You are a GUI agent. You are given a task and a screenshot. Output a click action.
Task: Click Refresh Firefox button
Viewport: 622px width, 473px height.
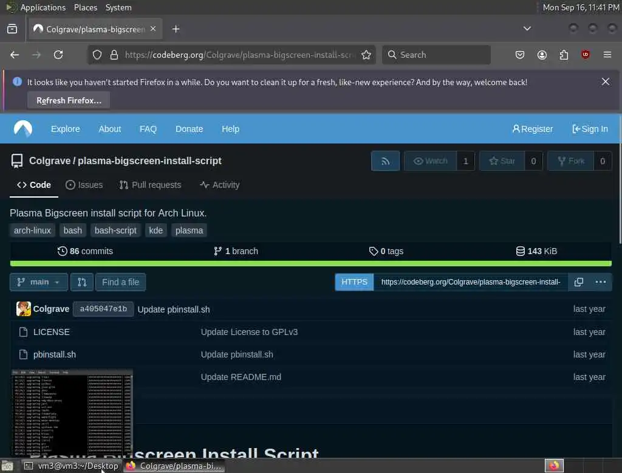pos(69,100)
